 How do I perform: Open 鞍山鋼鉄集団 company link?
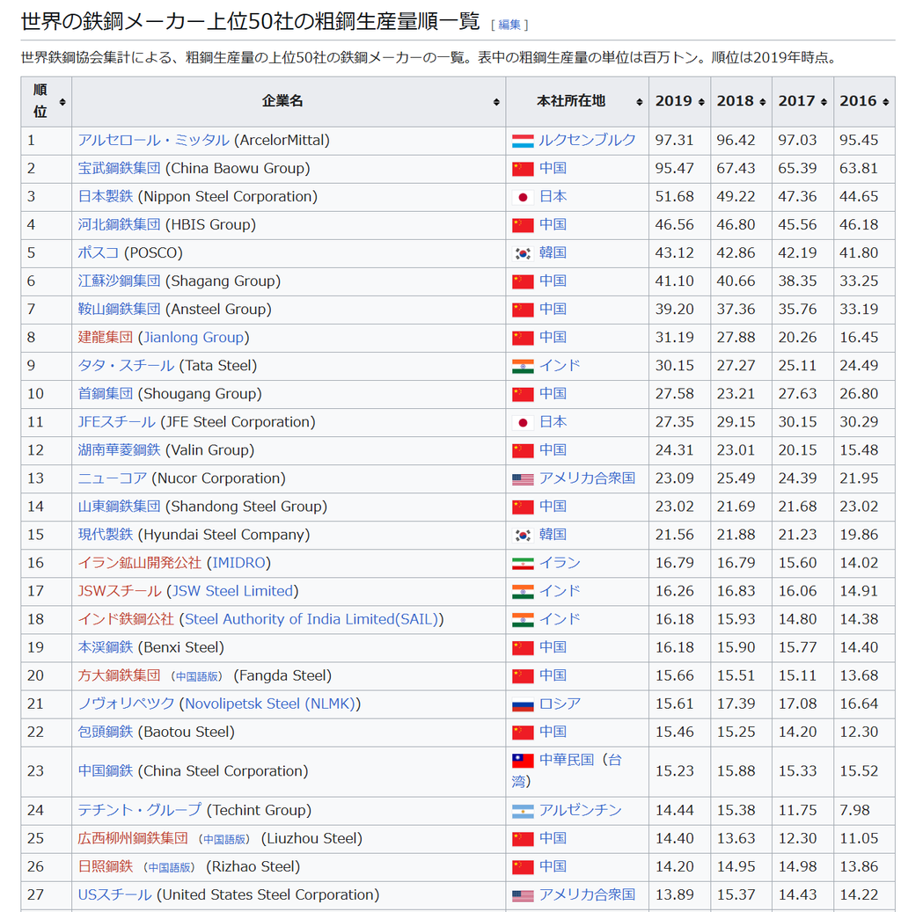[120, 310]
